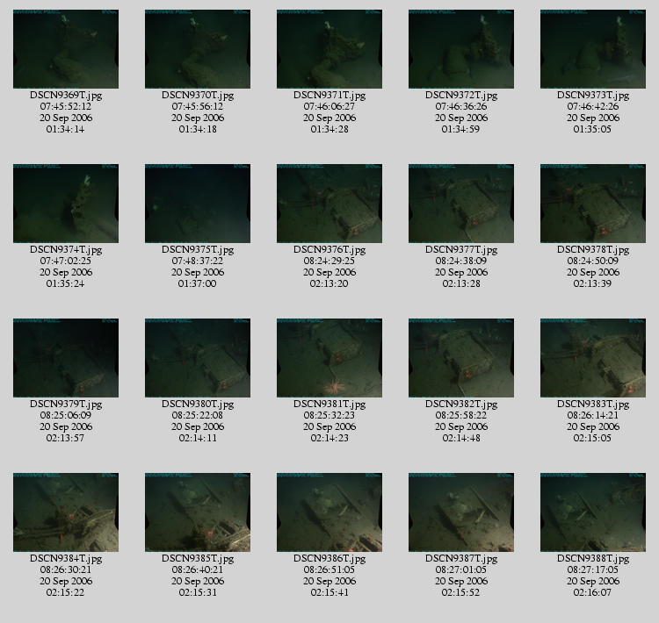
Task: View thumbnail DSCN9376T.jpg
Action: pyautogui.click(x=329, y=204)
